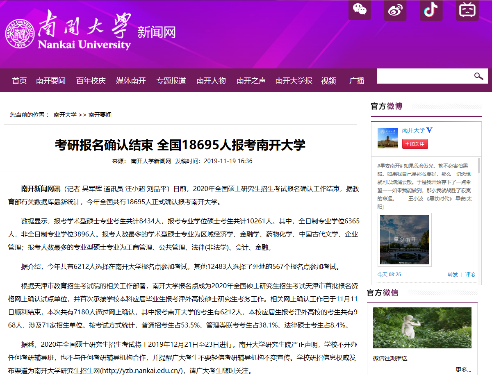492x375 pixels.
Task: Open the Bilibili TV icon
Action: point(467,10)
